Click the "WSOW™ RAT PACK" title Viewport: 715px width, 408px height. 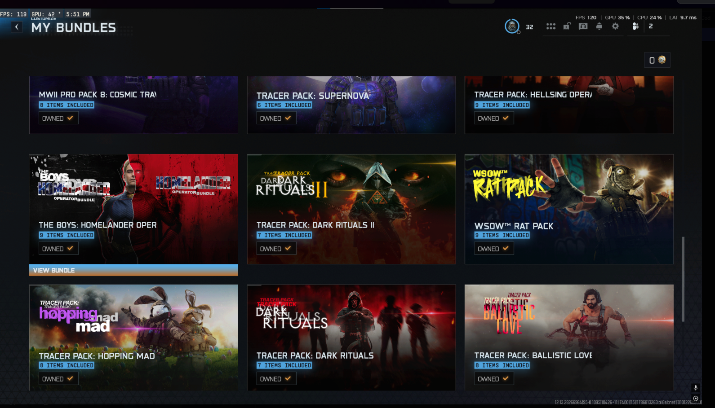(514, 226)
